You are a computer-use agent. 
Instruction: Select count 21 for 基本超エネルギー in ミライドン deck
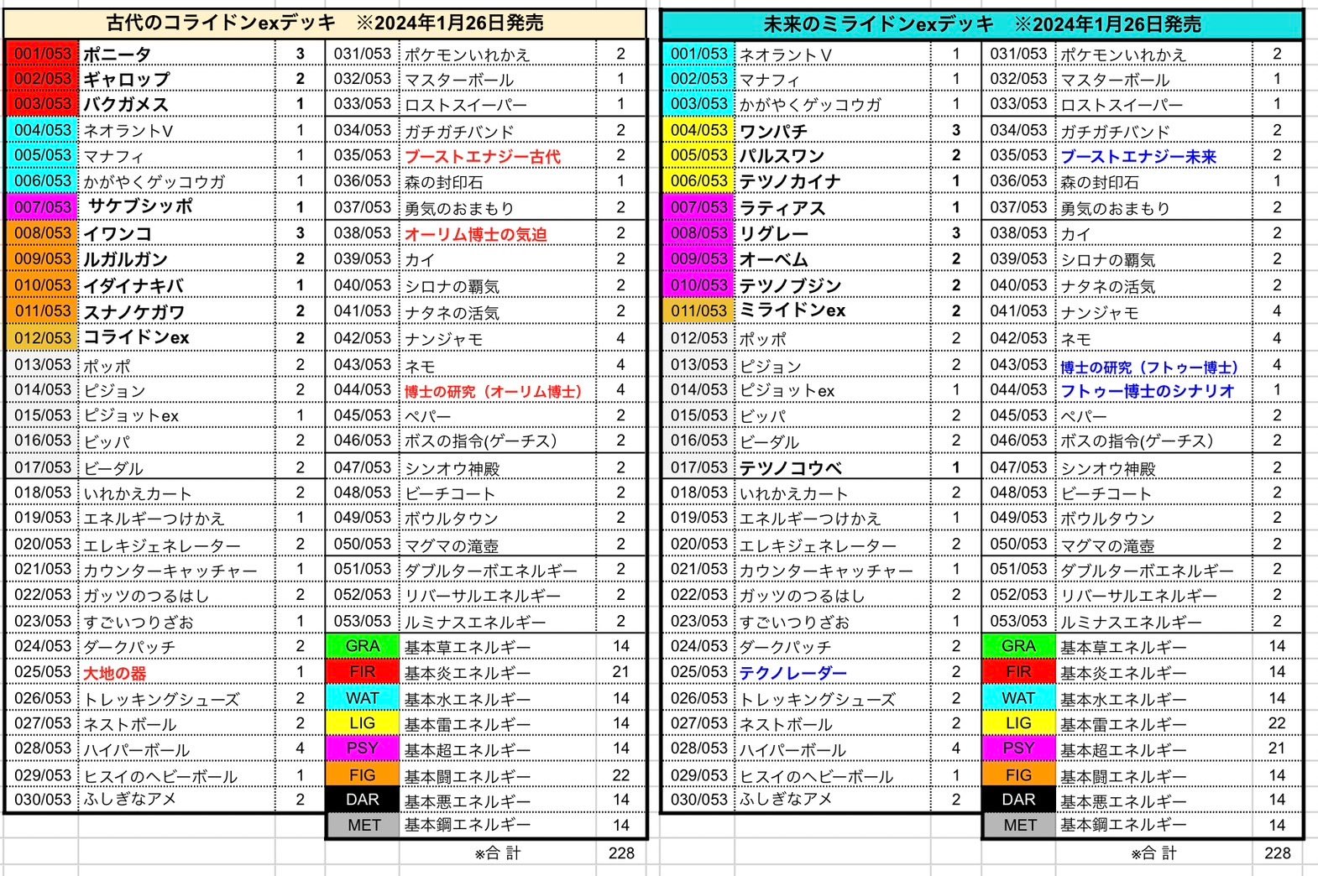coord(1277,748)
